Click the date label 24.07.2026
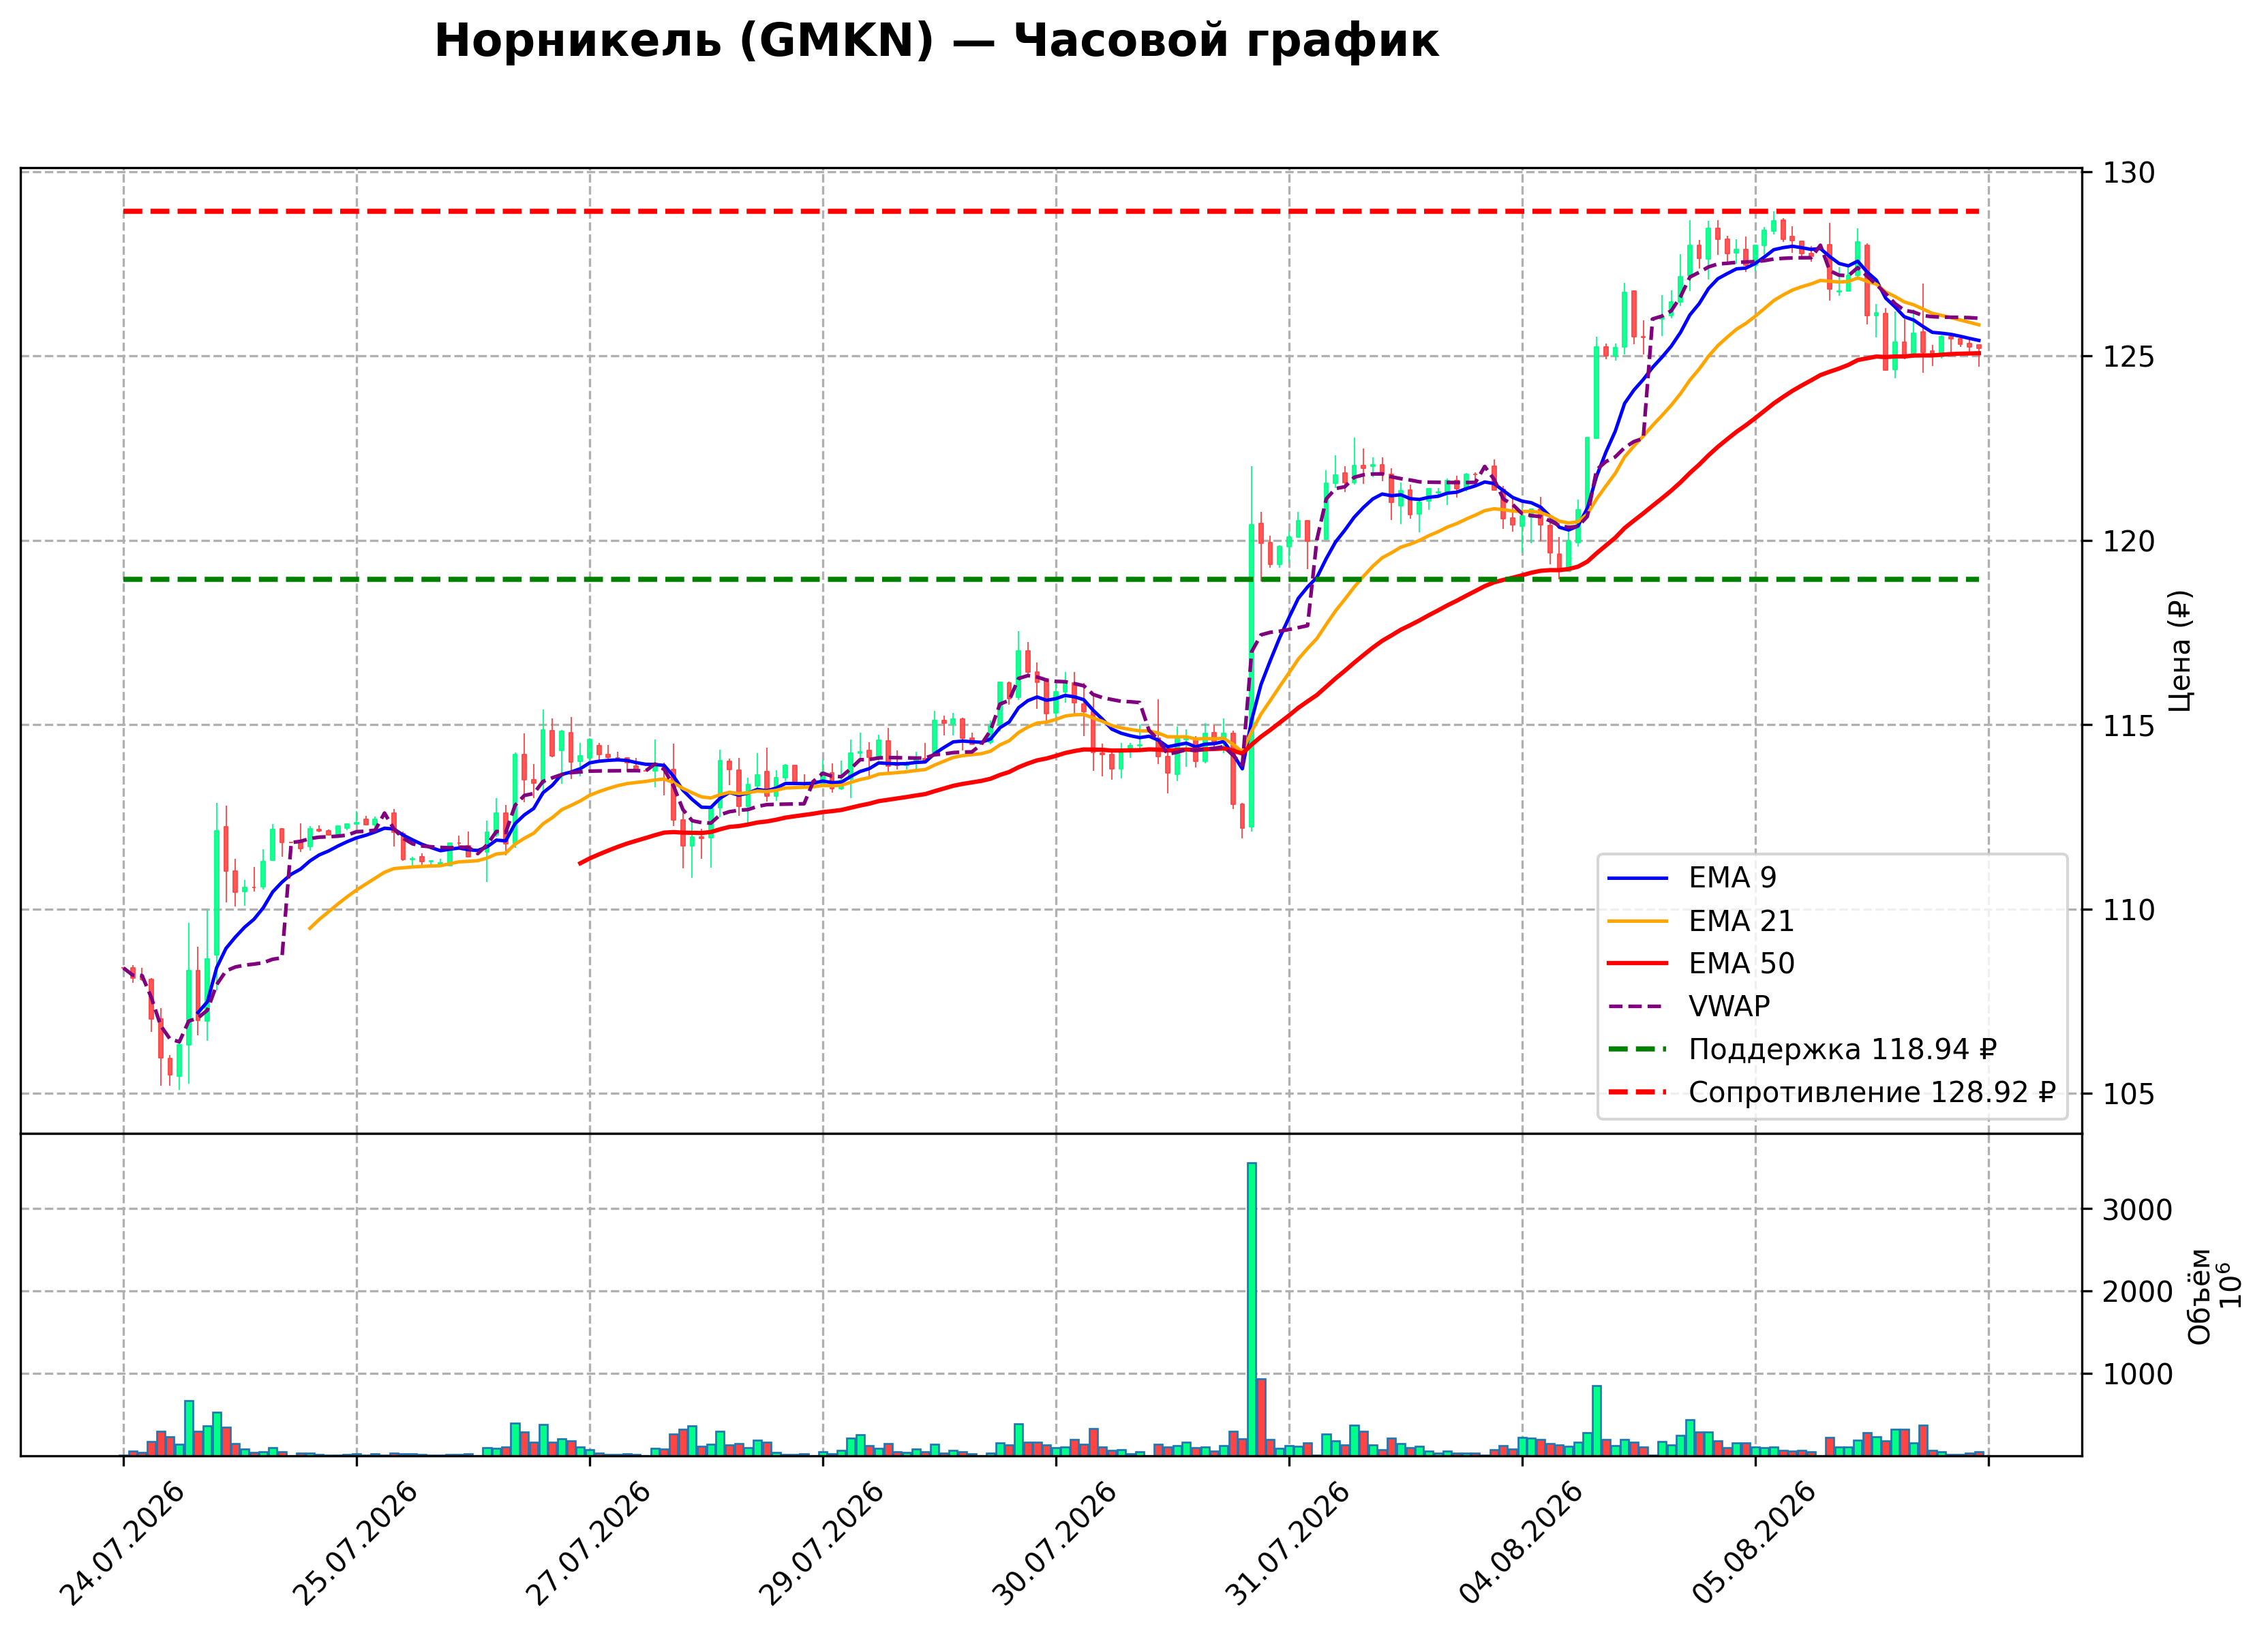Viewport: 2268px width, 1631px height. click(122, 1543)
